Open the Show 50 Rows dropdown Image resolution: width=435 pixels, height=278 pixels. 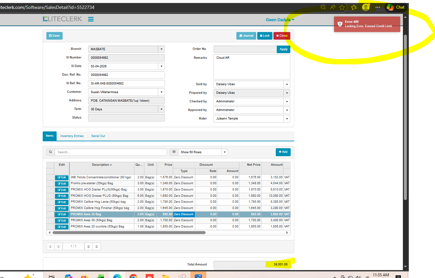[225, 152]
